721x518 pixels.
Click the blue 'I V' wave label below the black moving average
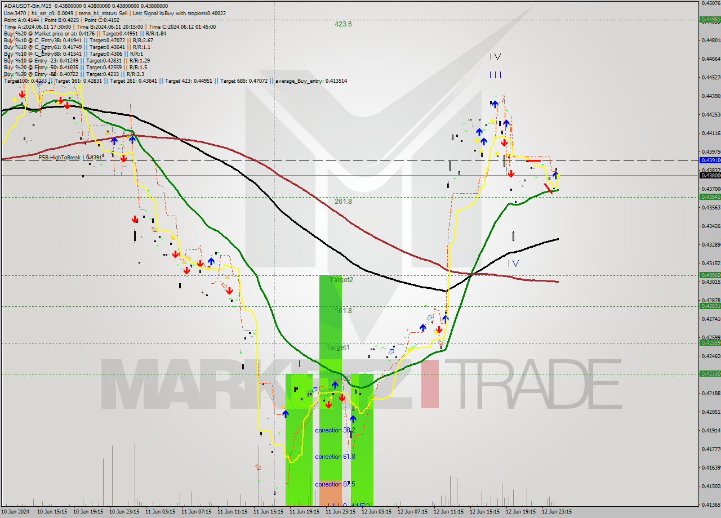tap(513, 264)
